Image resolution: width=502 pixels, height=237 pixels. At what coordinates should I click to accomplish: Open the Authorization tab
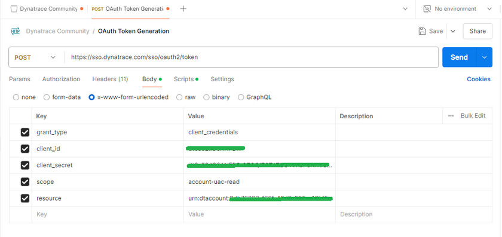(x=61, y=79)
